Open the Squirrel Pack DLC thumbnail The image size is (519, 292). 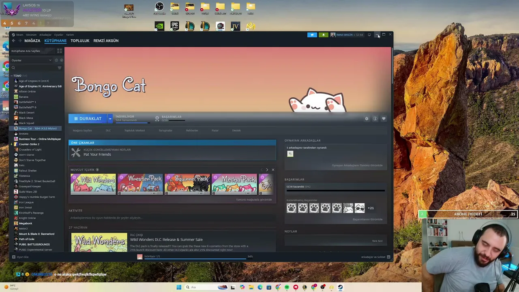coord(187,184)
